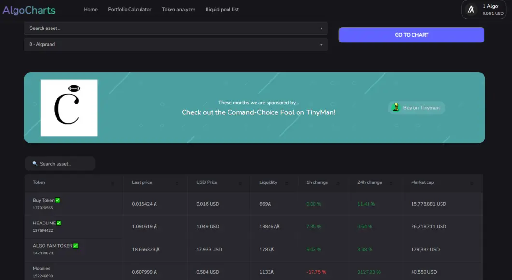This screenshot has height=280, width=512.
Task: Expand the 0 - Algorand dropdown
Action: [176, 45]
